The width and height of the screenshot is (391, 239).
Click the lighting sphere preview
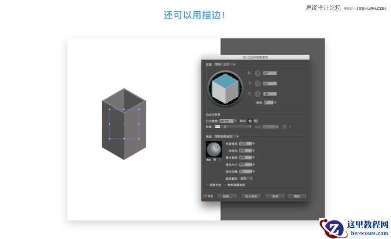coord(214,150)
